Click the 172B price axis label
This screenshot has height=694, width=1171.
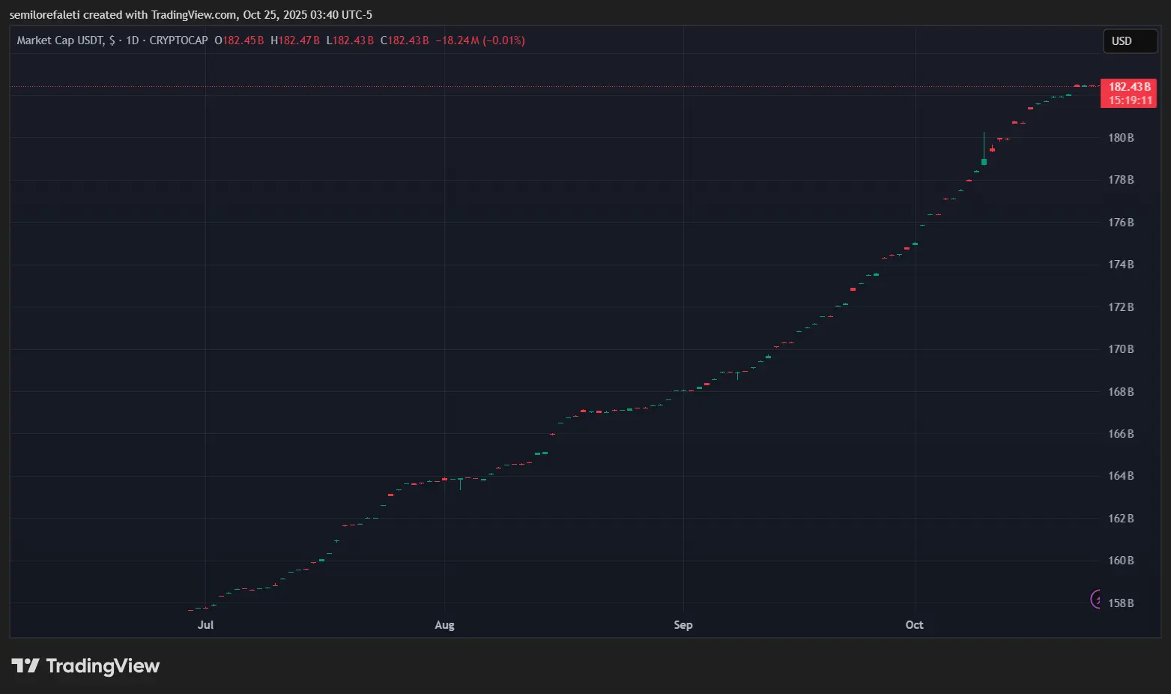(x=1121, y=307)
